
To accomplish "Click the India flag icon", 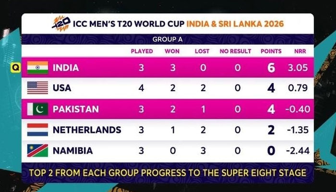I will pyautogui.click(x=37, y=68).
